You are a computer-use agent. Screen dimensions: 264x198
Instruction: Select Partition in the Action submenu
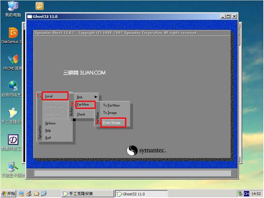[x=85, y=105]
